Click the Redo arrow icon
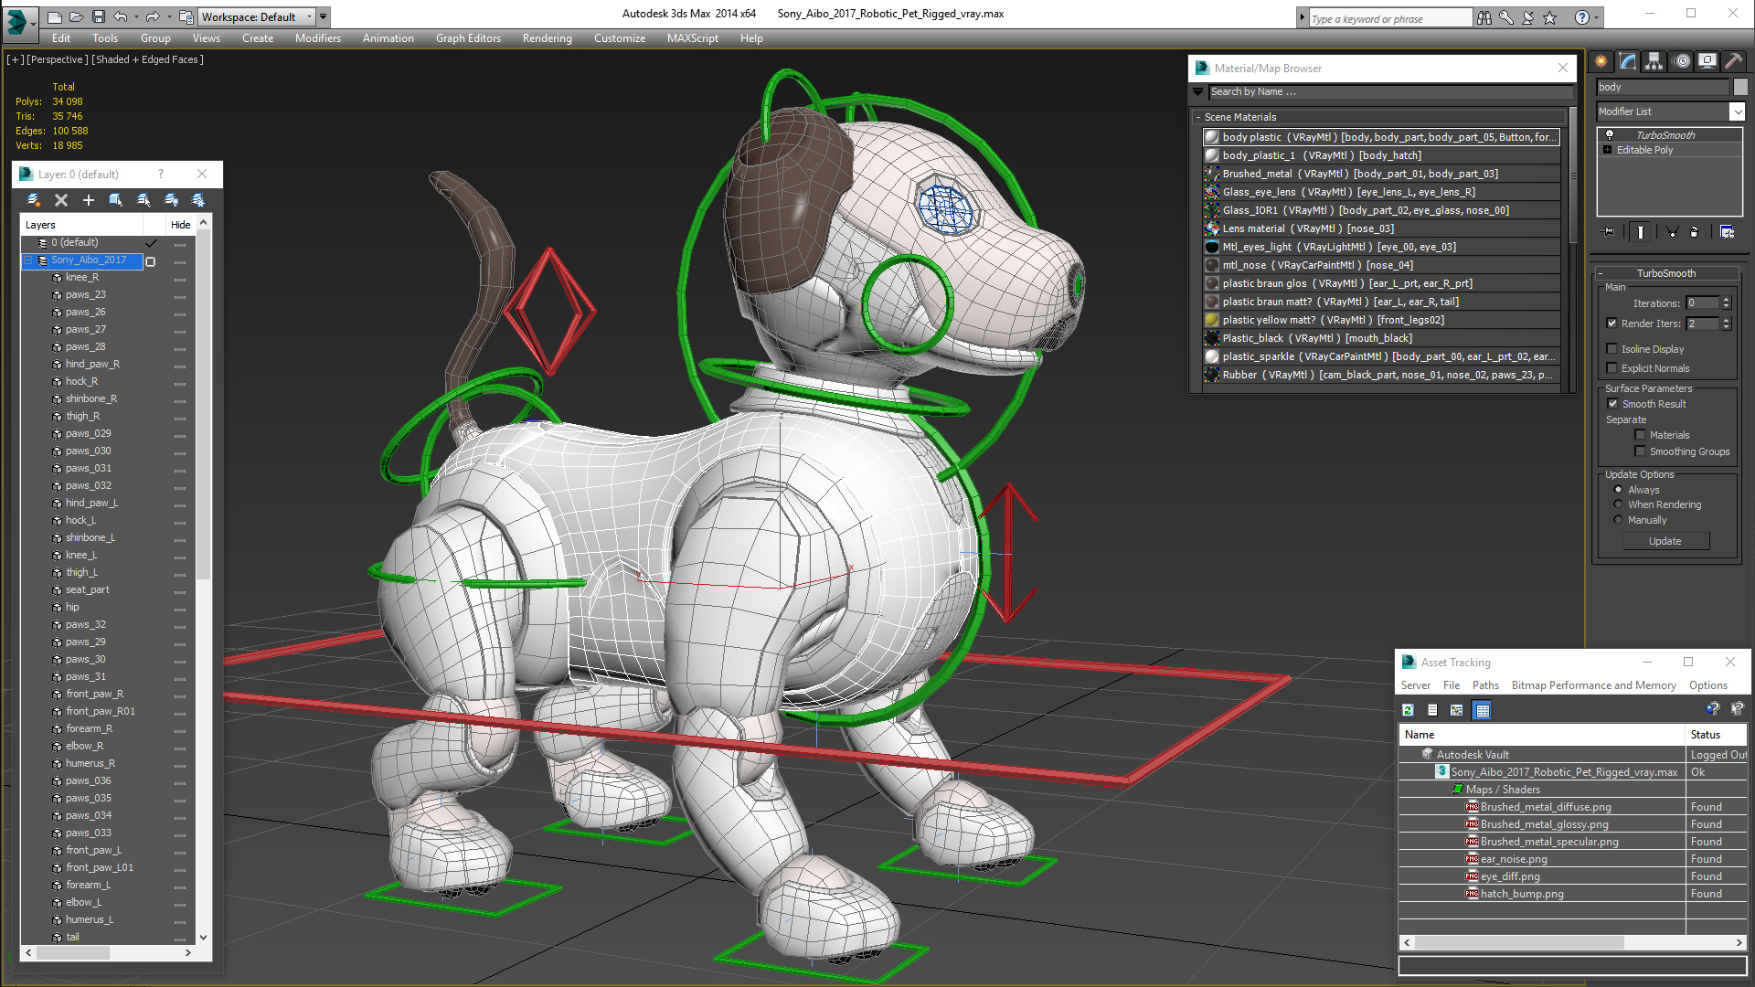The image size is (1755, 987). point(153,16)
